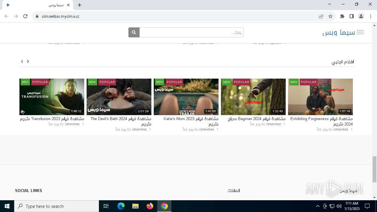Click the Bagman 2024 title link
The width and height of the screenshot is (377, 212).
coord(257,119)
